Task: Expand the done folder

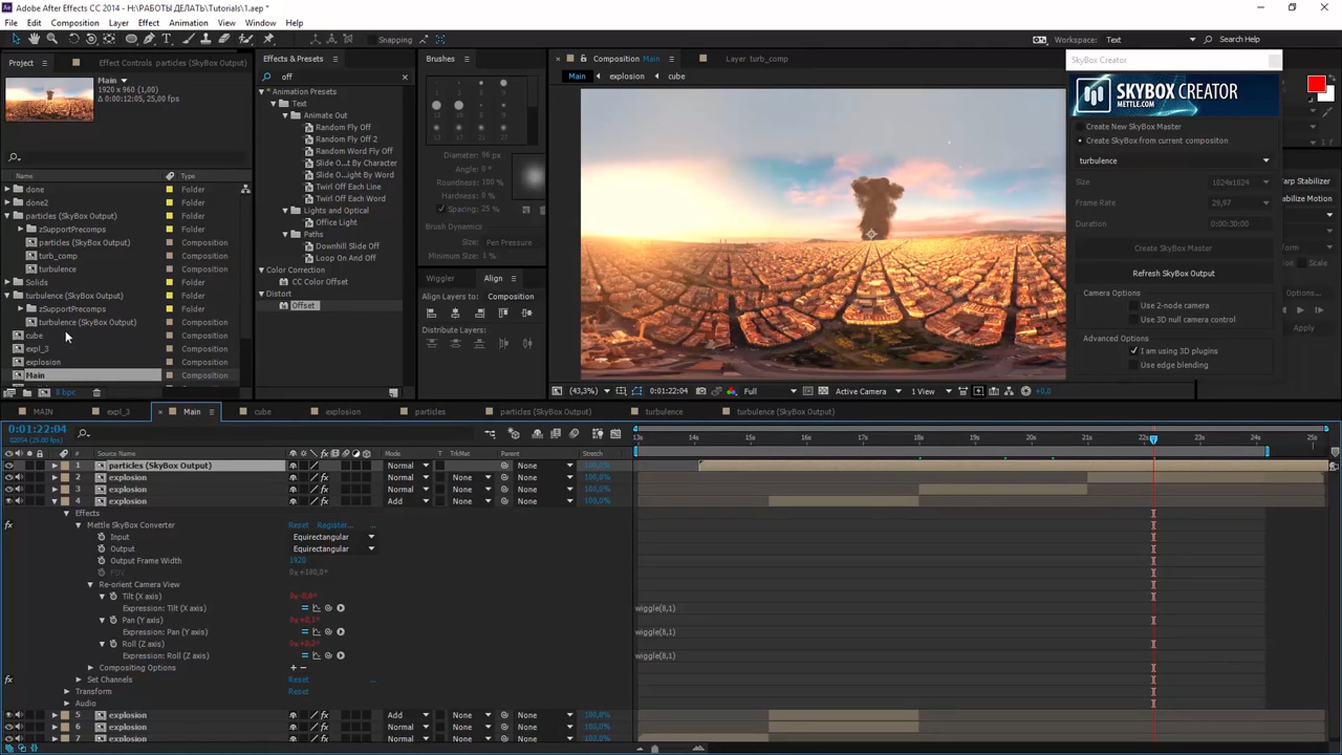Action: [7, 189]
